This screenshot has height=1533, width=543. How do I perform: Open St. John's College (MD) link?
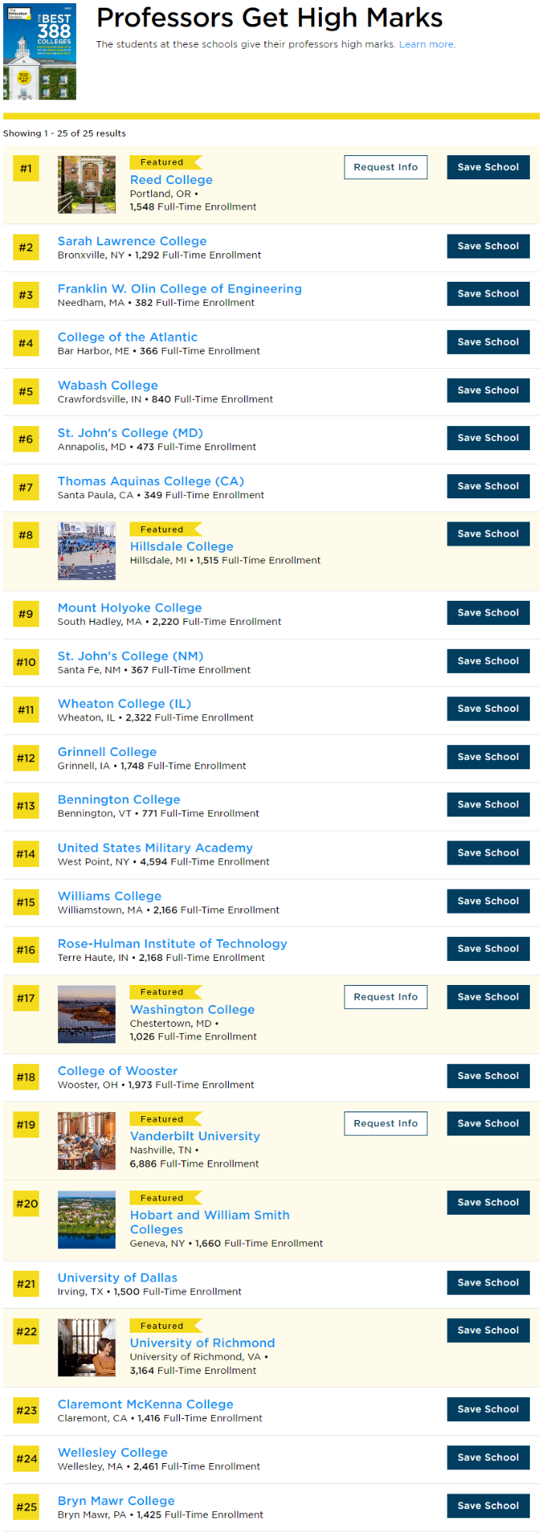pos(130,433)
